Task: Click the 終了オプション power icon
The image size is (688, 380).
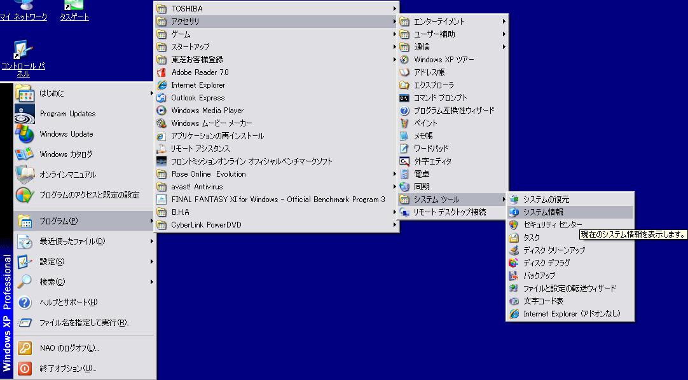Action: (x=25, y=368)
